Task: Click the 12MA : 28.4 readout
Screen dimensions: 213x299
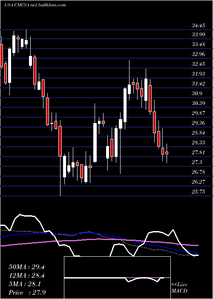Action: (x=26, y=276)
